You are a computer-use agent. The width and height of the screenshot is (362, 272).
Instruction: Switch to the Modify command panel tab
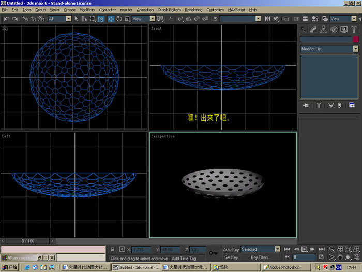pos(313,30)
